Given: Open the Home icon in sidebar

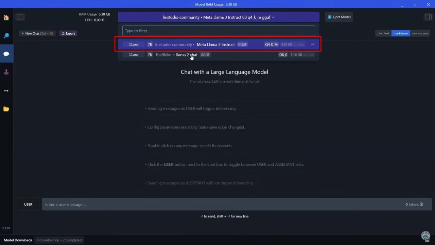Looking at the screenshot, I should pos(6,17).
